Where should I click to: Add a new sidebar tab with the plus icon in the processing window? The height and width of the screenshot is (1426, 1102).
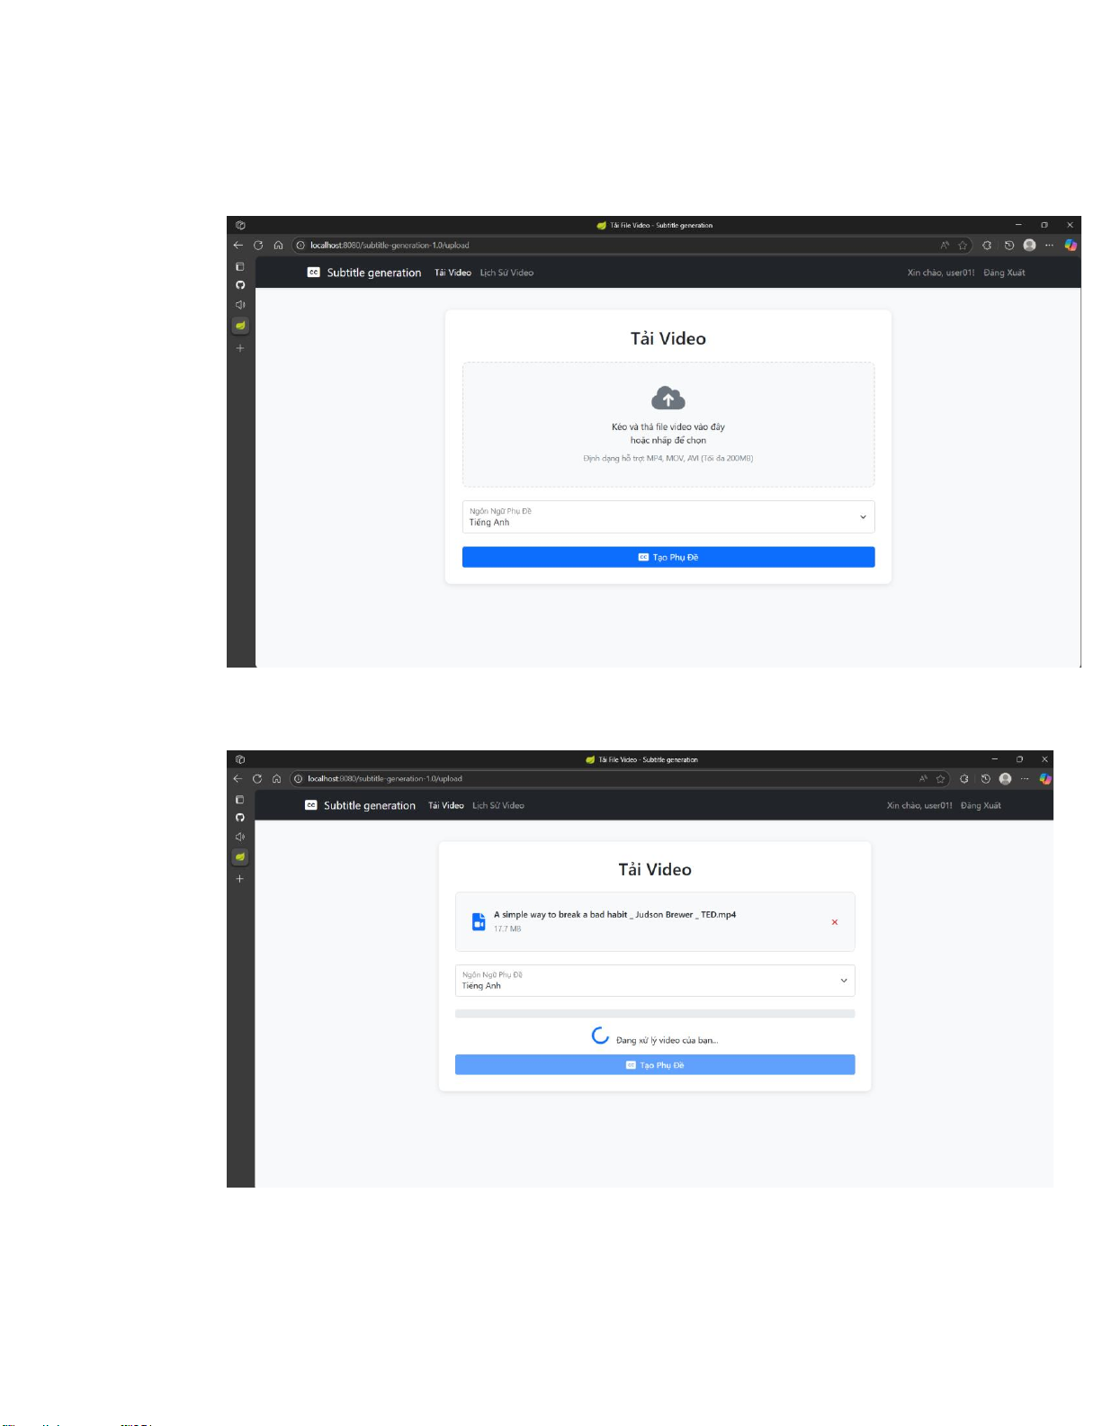point(239,879)
